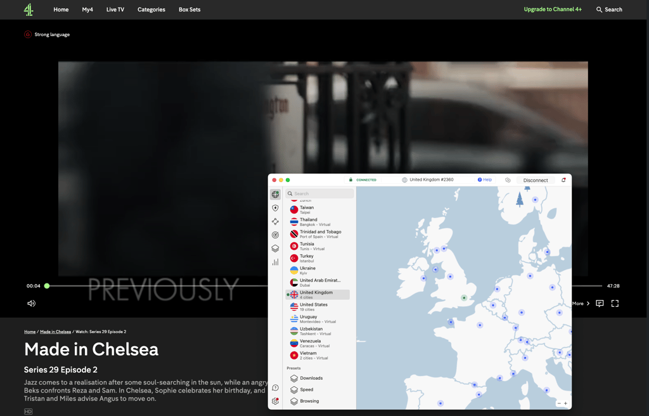Expand United Kingdom 4 cities server row
This screenshot has height=416, width=649.
pos(318,295)
